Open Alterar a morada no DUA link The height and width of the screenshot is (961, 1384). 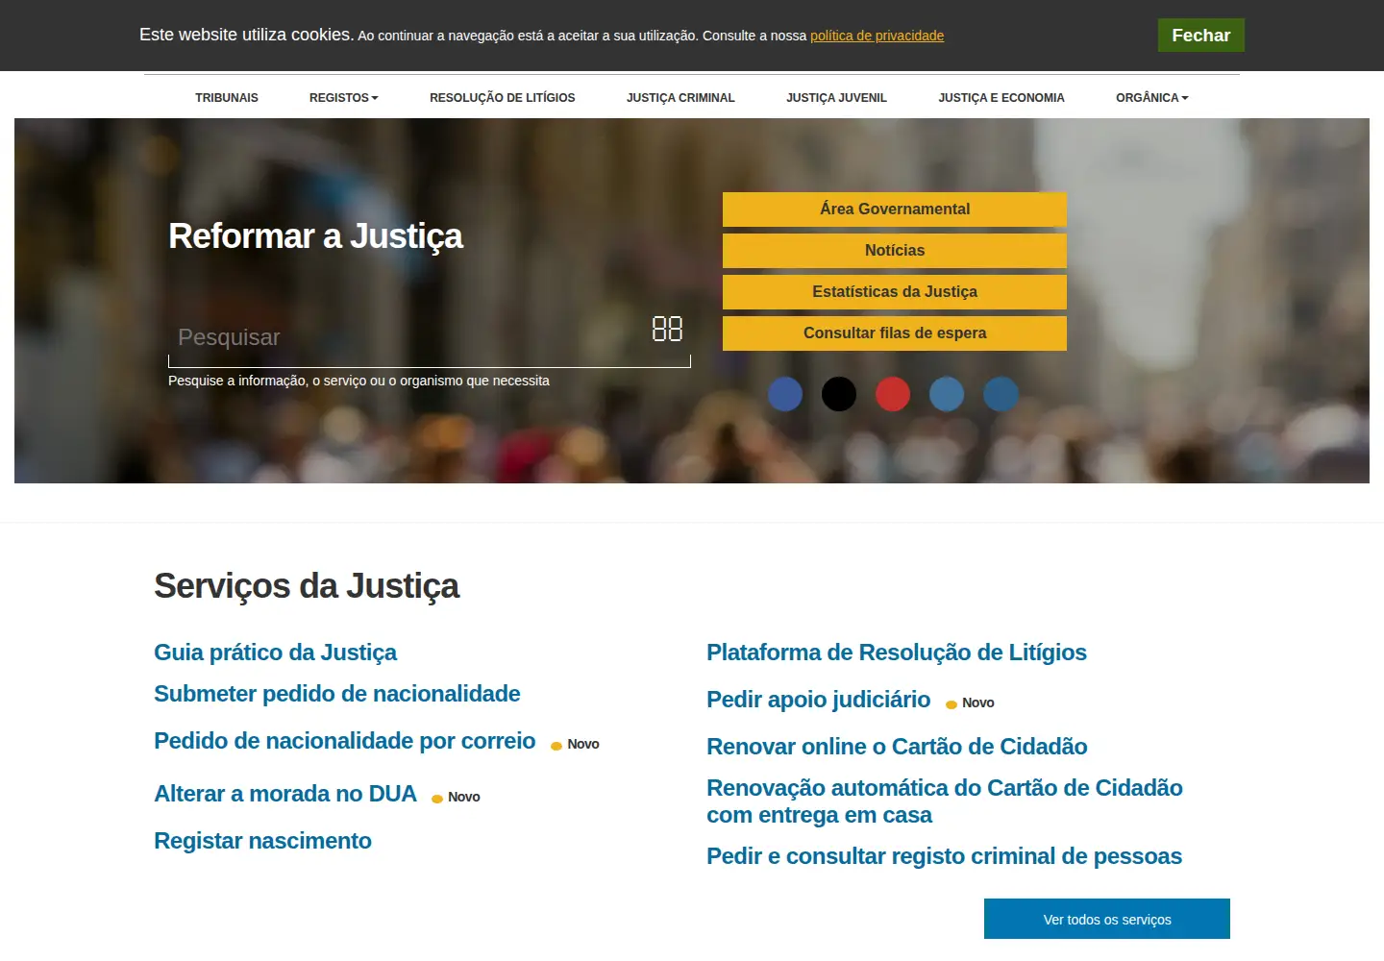[x=285, y=794]
